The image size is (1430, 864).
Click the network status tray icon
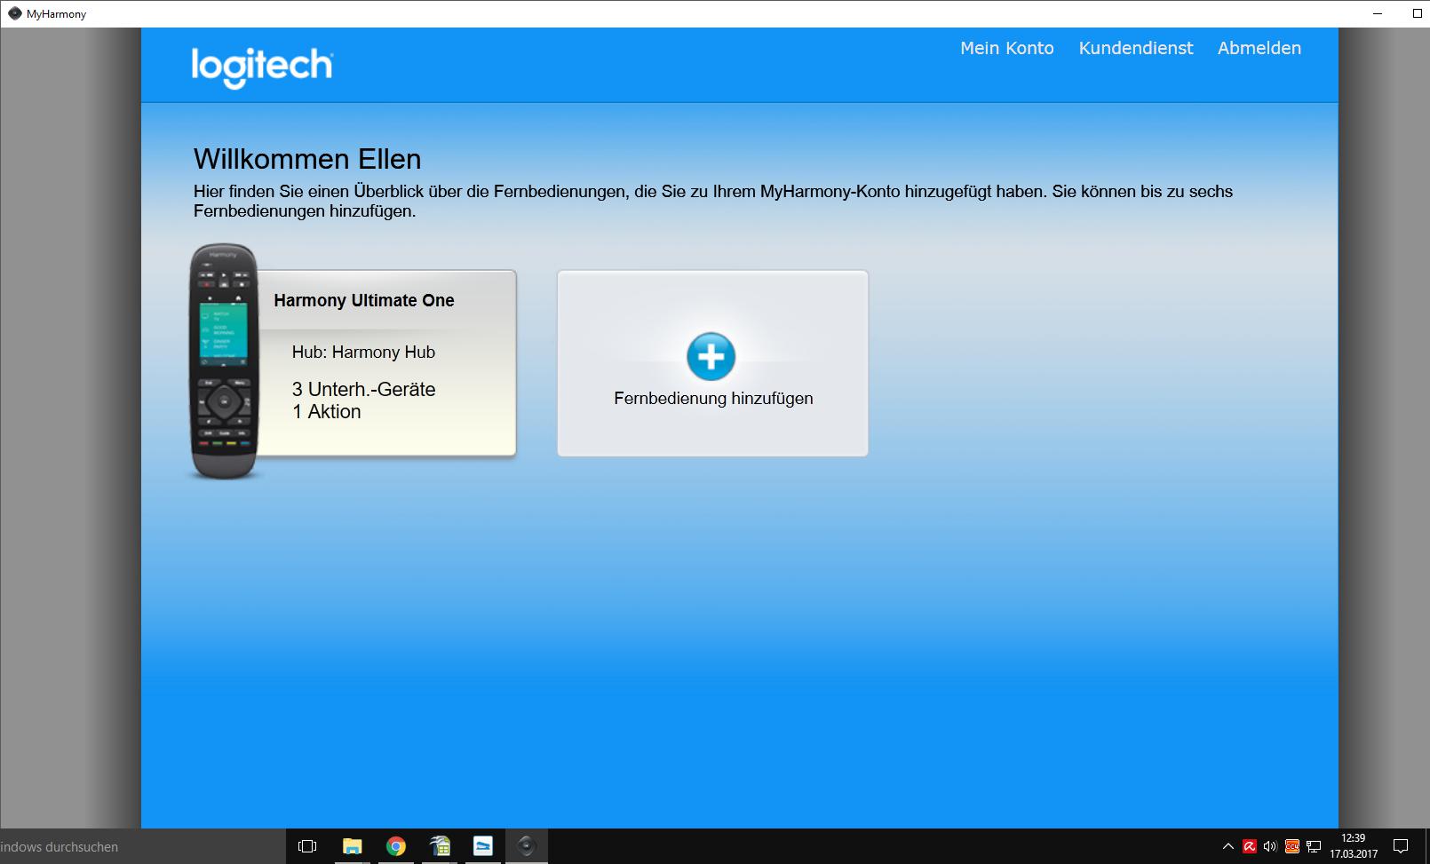click(1314, 846)
